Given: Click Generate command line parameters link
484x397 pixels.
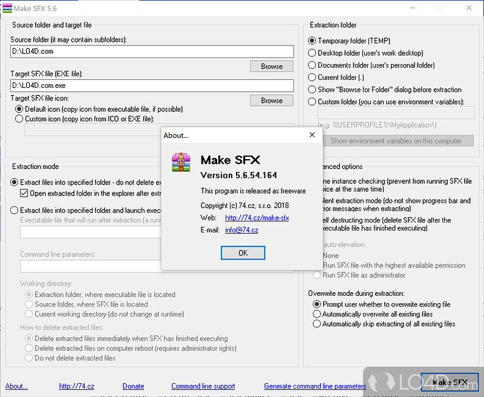Looking at the screenshot, I should tap(315, 386).
